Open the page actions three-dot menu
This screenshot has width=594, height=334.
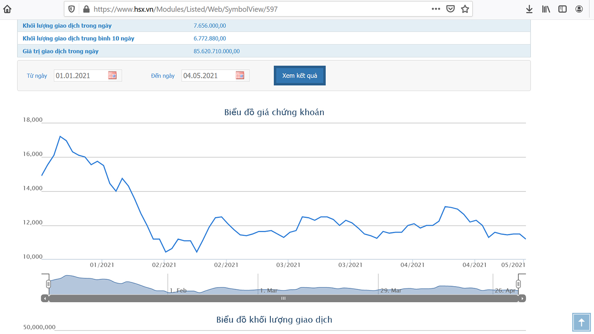(x=436, y=9)
